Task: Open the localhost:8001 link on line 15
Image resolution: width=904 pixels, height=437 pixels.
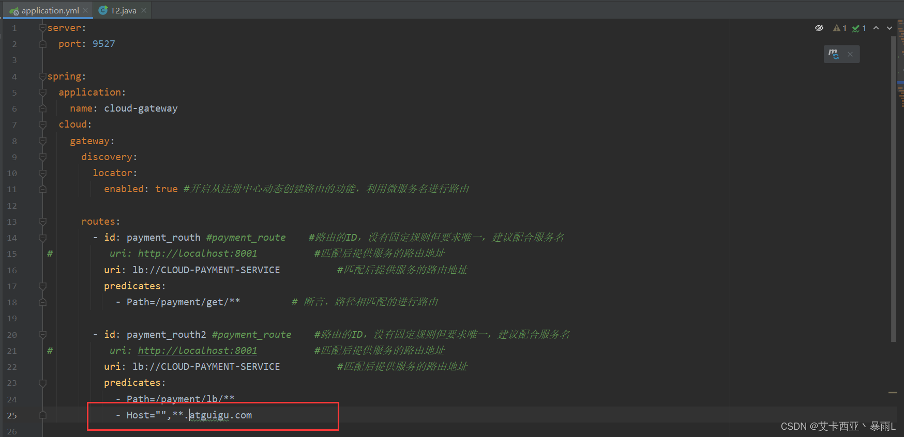Action: (x=197, y=253)
